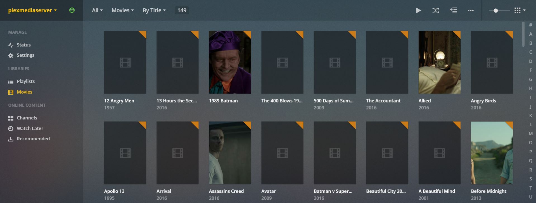
Task: Open the 12 Angry Men poster
Action: coord(125,62)
